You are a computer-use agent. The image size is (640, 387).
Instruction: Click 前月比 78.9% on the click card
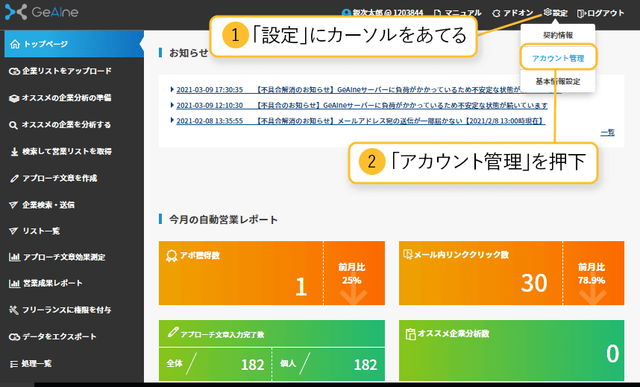[x=592, y=274]
